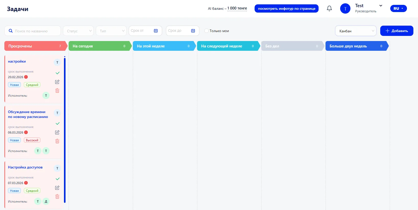The width and height of the screenshot is (418, 210).
Task: Click the AI balance '1 000 тенге' link
Action: pyautogui.click(x=237, y=8)
